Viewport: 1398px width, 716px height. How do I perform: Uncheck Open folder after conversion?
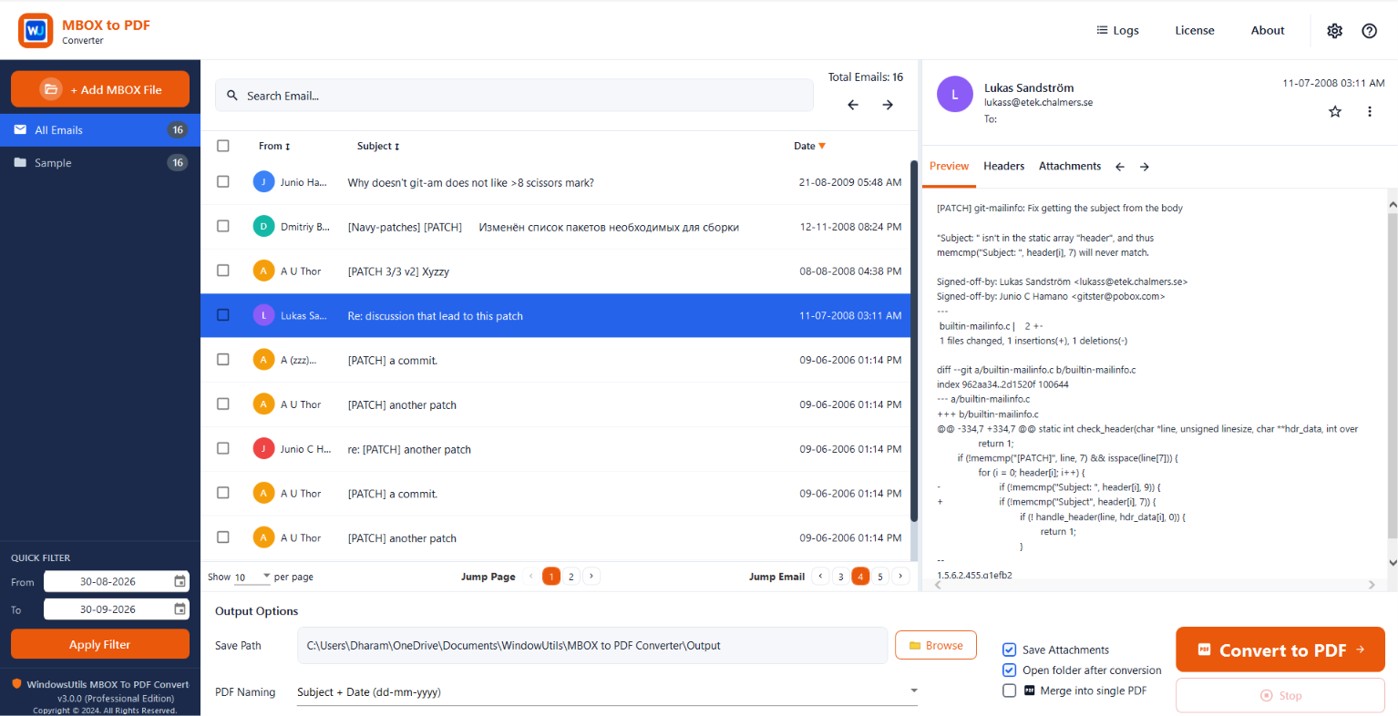click(1009, 670)
